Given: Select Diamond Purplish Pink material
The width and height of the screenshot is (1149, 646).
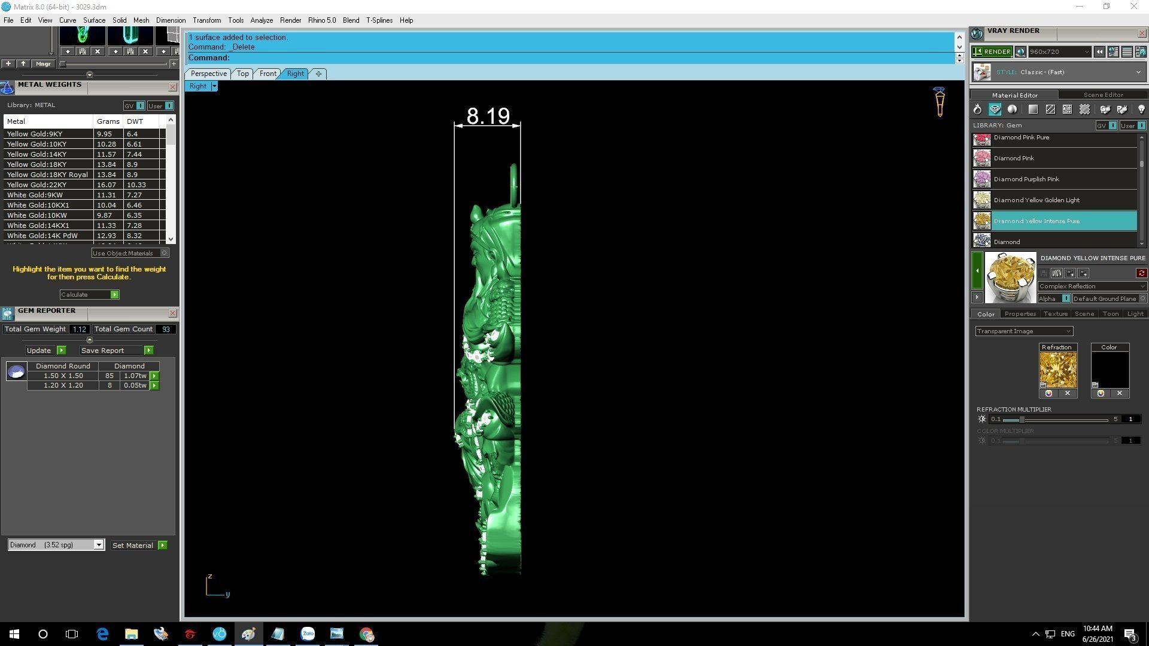Looking at the screenshot, I should click(1026, 179).
